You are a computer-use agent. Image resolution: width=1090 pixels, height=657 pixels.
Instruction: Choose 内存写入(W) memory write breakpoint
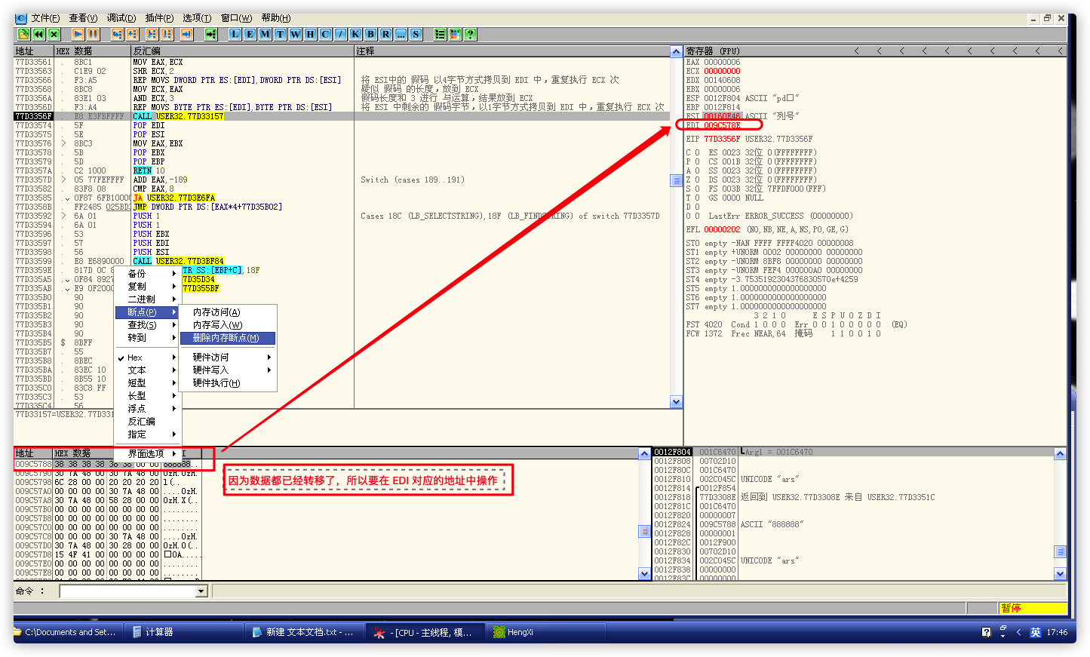[x=217, y=325]
